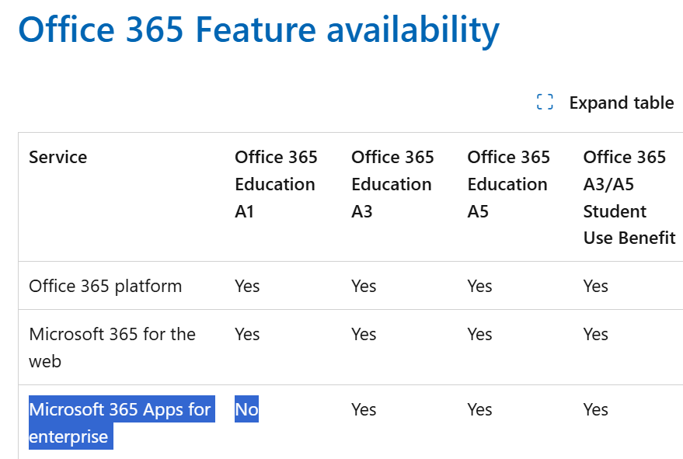Click Yes for Office 365 platform under A1

coord(247,286)
